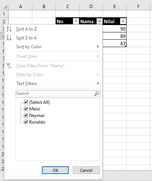The width and height of the screenshot is (152, 181).
Task: Uncheck the Messi checkbox
Action: pos(26,109)
